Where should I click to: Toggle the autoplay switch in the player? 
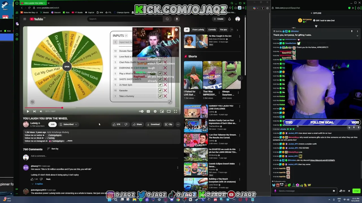pyautogui.click(x=141, y=111)
